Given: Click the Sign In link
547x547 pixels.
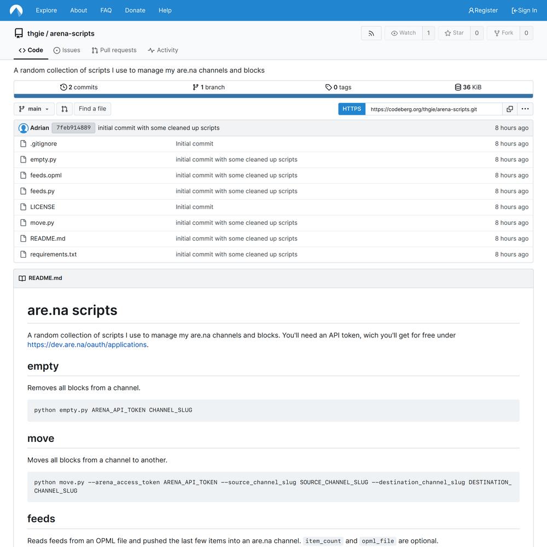Looking at the screenshot, I should pos(525,10).
